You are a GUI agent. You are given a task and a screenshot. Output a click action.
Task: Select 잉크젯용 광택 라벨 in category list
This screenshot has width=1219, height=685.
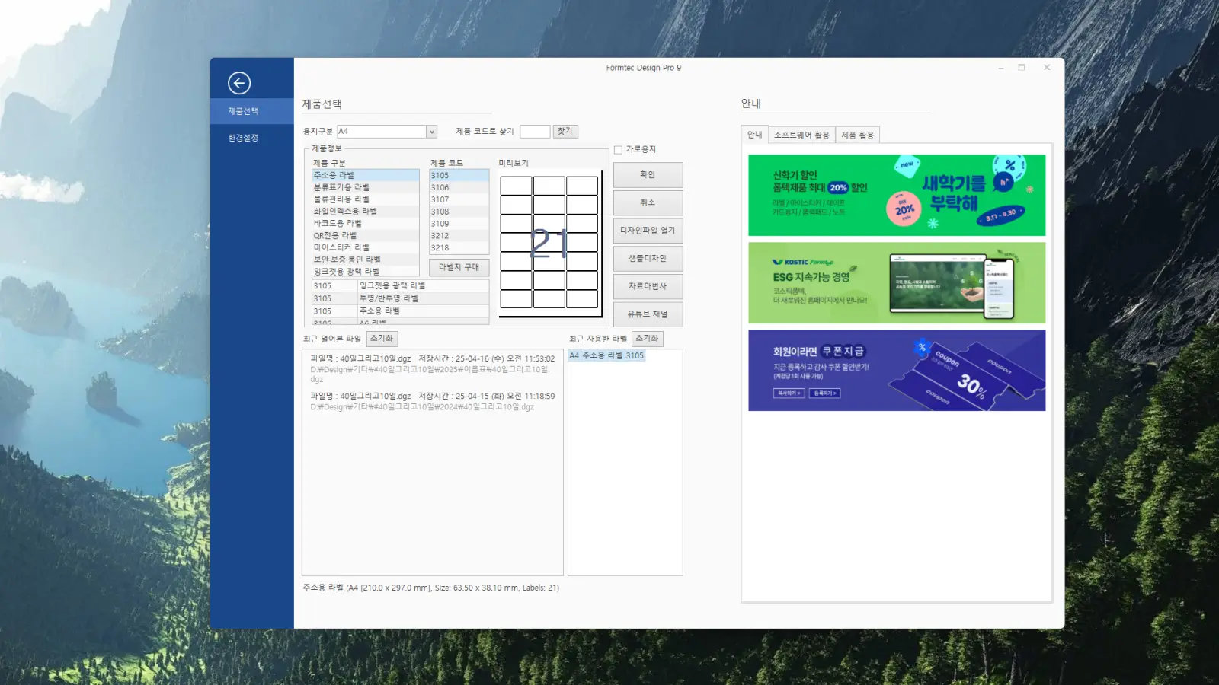[x=366, y=272]
